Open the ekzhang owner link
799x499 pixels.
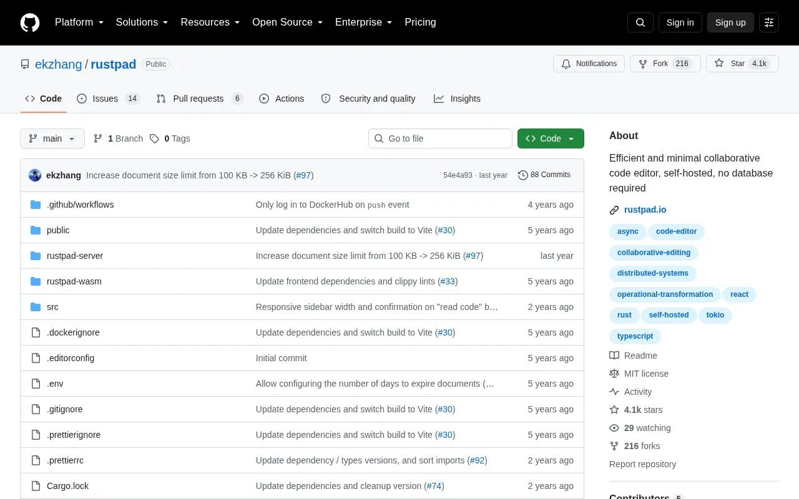point(59,64)
